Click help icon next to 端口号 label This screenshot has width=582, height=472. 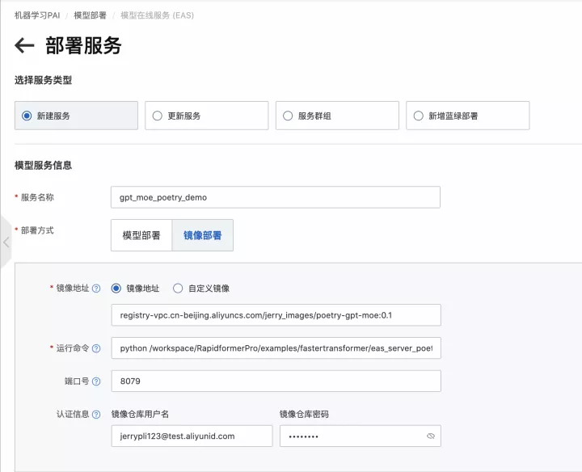coord(96,381)
